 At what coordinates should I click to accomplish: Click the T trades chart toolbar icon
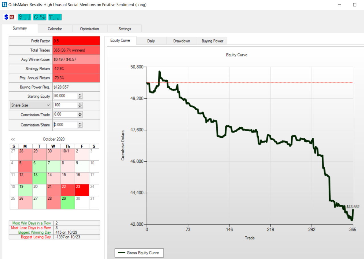[x=55, y=17]
